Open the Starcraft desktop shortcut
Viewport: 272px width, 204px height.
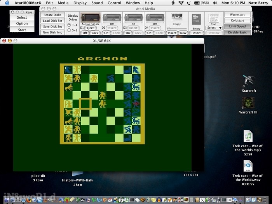click(249, 81)
